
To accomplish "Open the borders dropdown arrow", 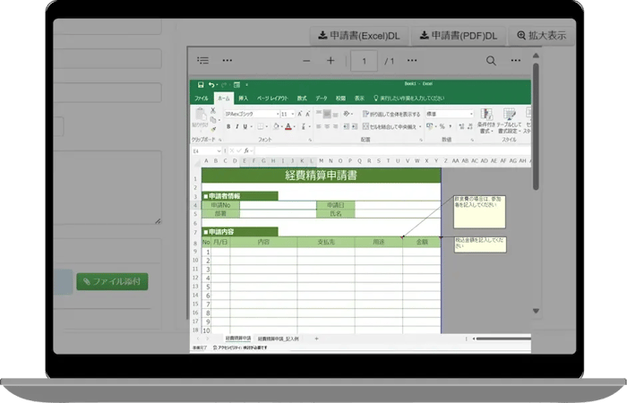I will pyautogui.click(x=266, y=127).
